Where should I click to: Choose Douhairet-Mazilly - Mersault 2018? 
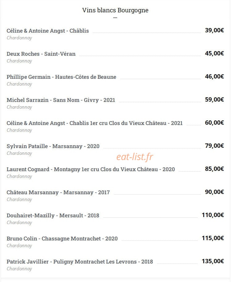(53, 216)
